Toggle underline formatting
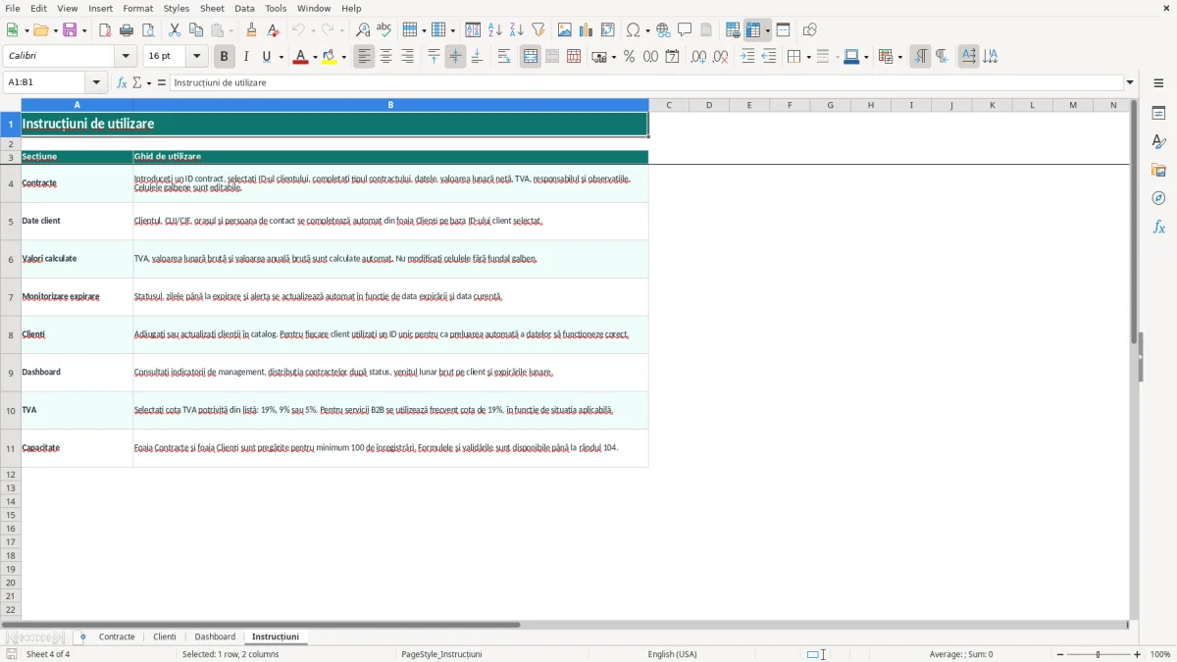1177x662 pixels. coord(266,57)
